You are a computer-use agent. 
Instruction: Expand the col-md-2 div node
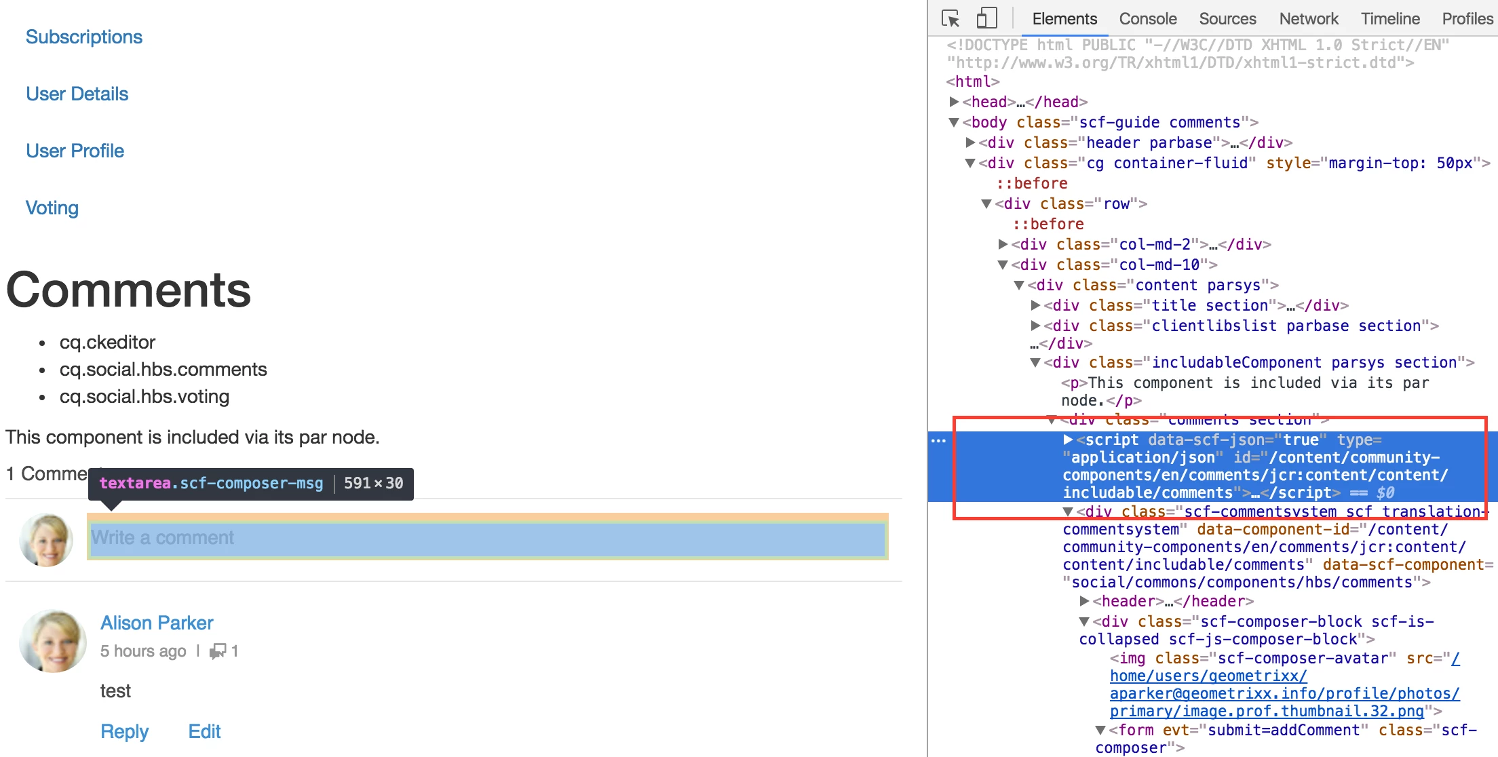(1003, 244)
